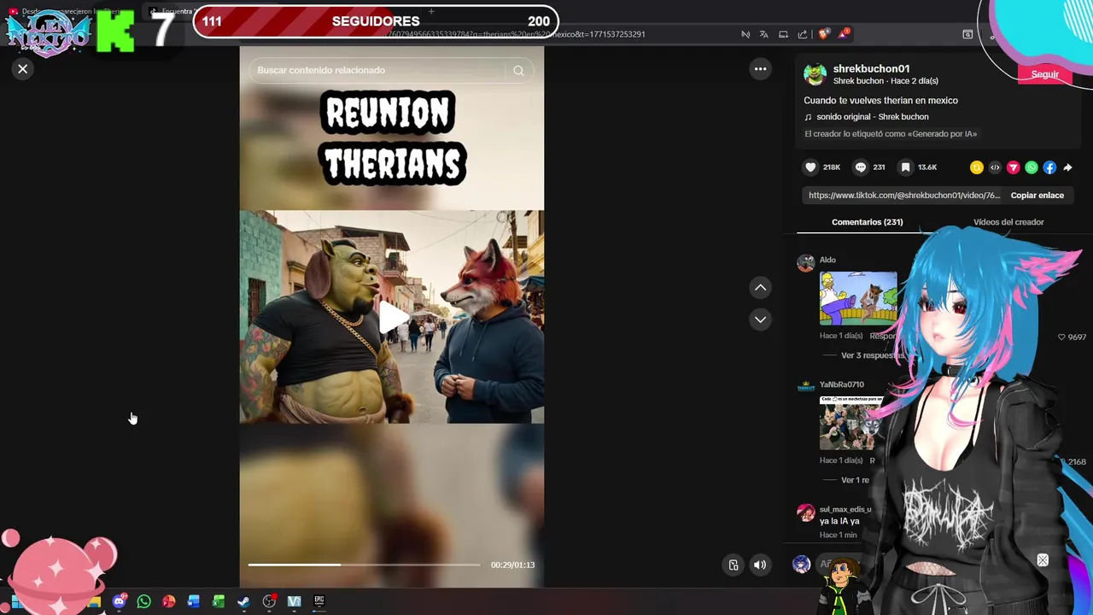
Task: Open Epic Games Launcher from taskbar
Action: click(x=319, y=601)
